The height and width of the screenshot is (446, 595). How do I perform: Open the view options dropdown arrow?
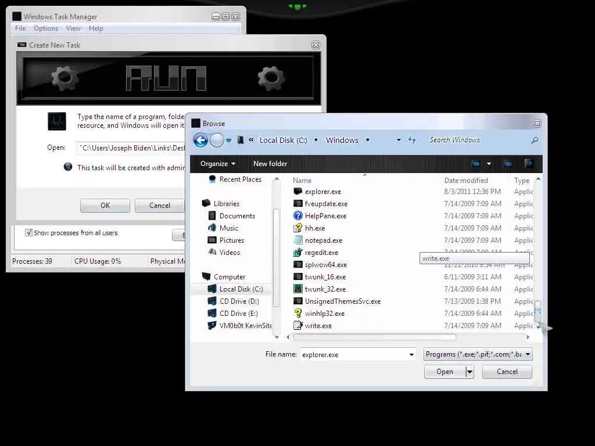pyautogui.click(x=489, y=164)
